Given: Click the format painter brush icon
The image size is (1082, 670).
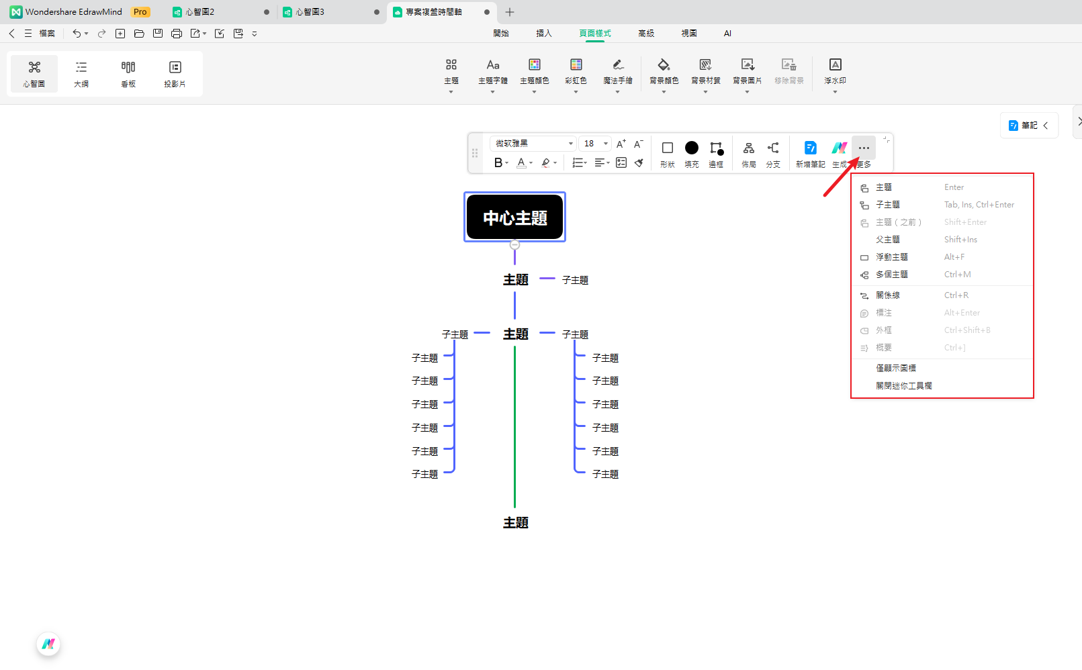Looking at the screenshot, I should pos(639,162).
